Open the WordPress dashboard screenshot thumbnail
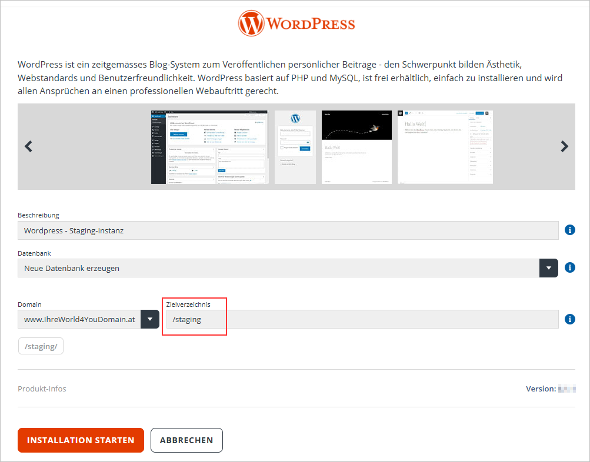This screenshot has height=462, width=590. [x=209, y=146]
